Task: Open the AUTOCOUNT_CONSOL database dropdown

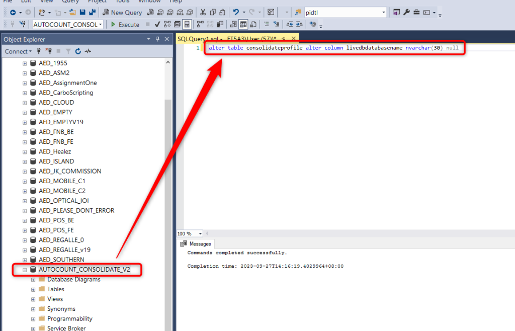Action: [101, 24]
